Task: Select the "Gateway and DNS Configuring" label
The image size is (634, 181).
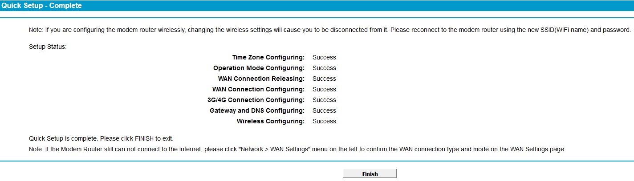Action: (x=257, y=110)
